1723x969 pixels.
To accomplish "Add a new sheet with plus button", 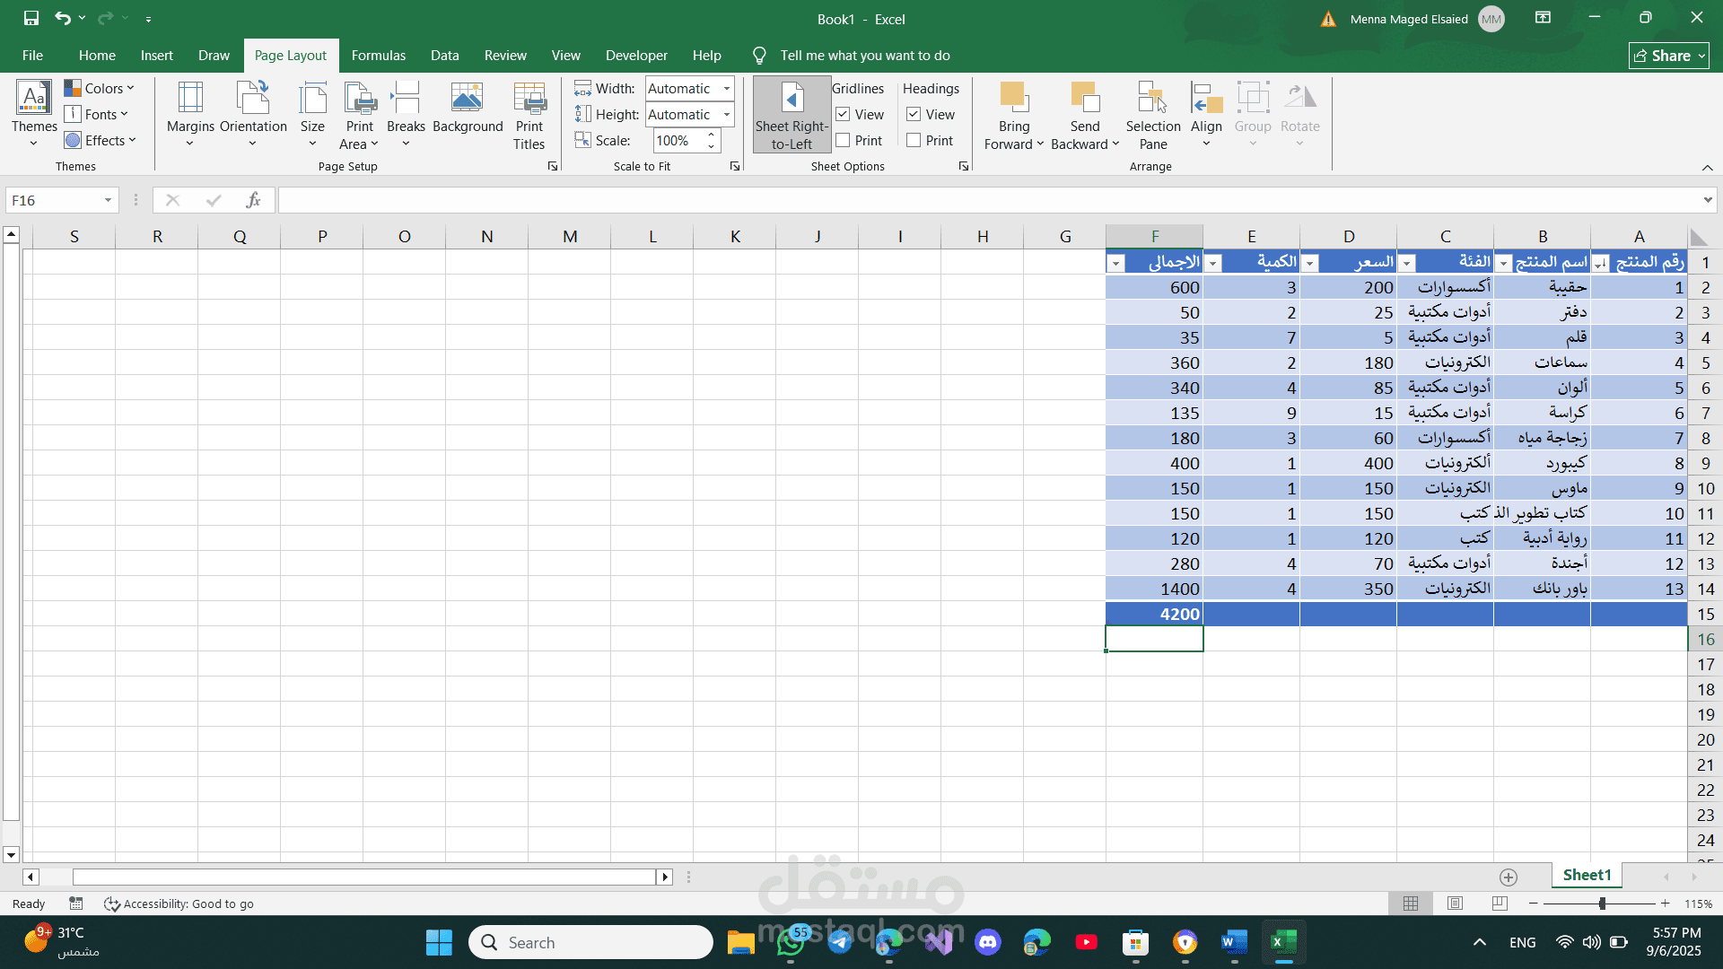I will click(1509, 877).
